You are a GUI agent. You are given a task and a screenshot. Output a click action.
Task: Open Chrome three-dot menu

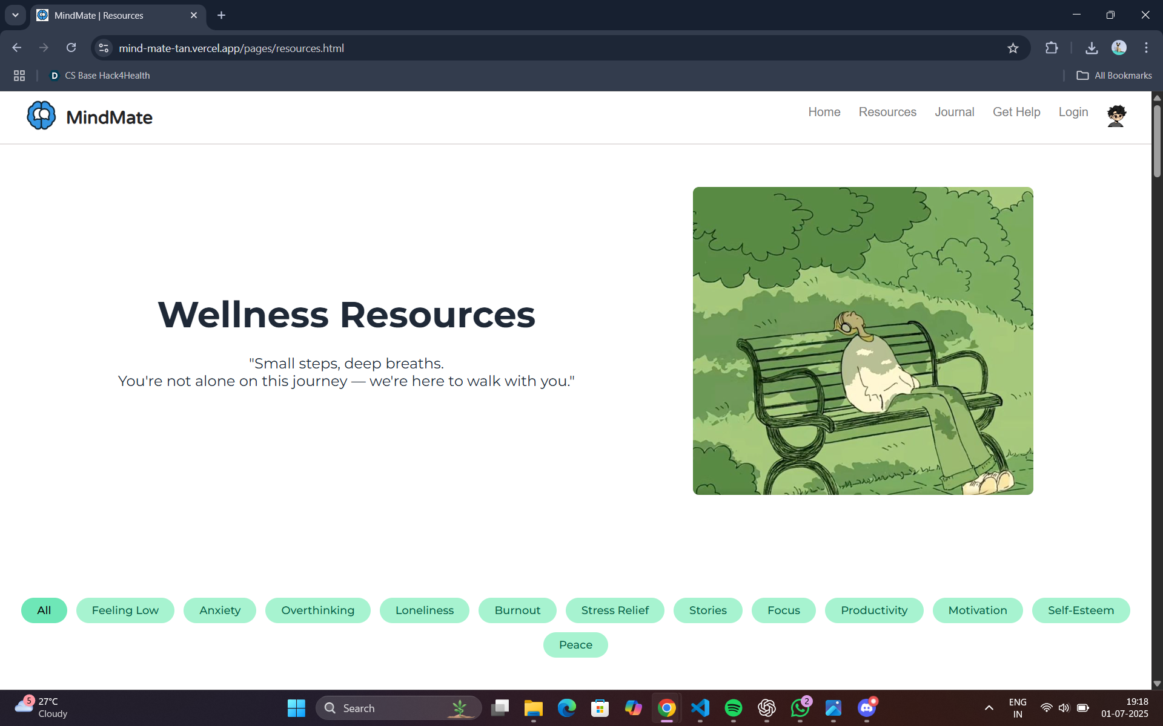point(1146,48)
